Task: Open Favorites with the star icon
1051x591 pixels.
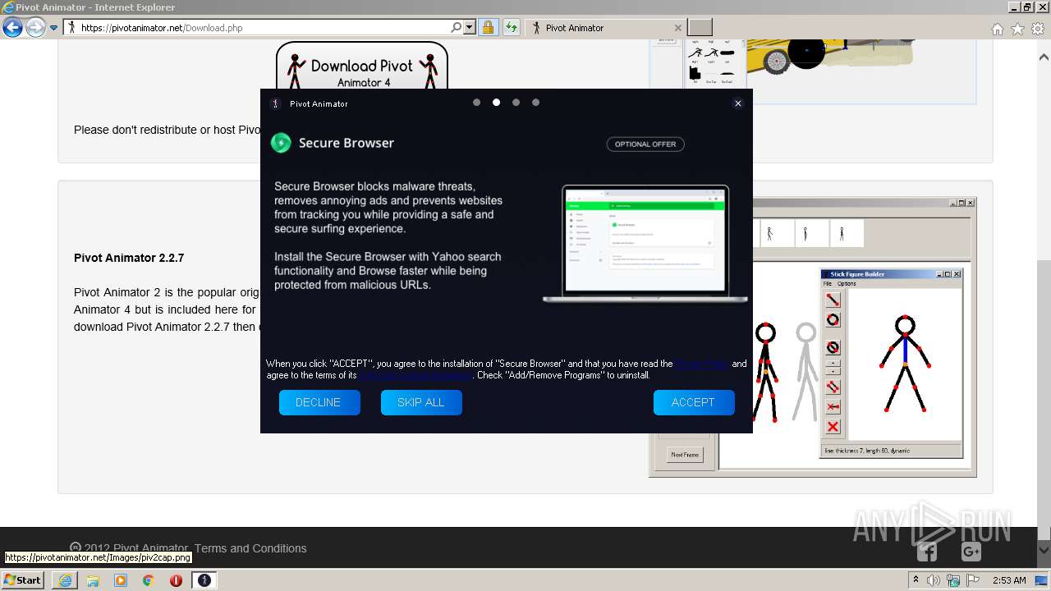Action: coord(1017,29)
